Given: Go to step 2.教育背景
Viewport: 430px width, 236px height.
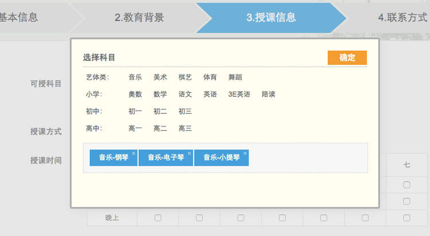Looking at the screenshot, I should coord(139,18).
